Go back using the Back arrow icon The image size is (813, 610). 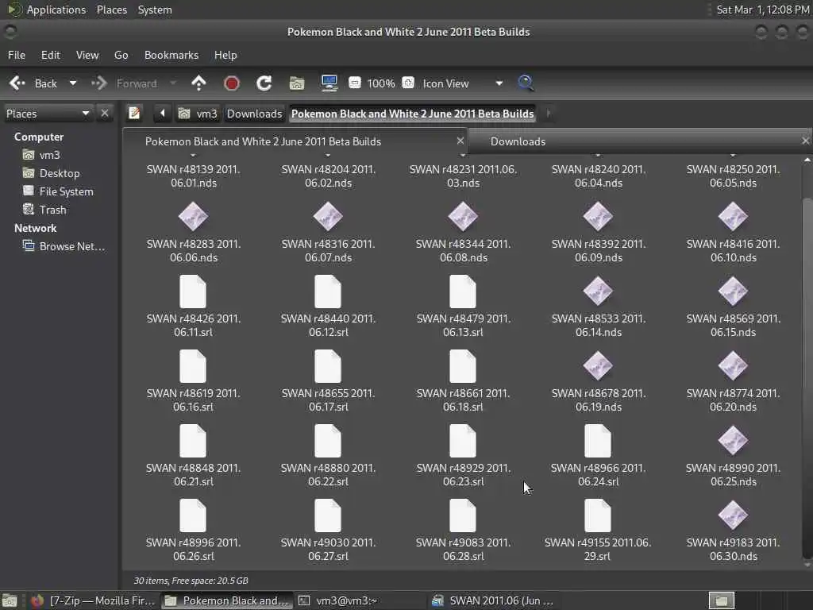pyautogui.click(x=17, y=83)
